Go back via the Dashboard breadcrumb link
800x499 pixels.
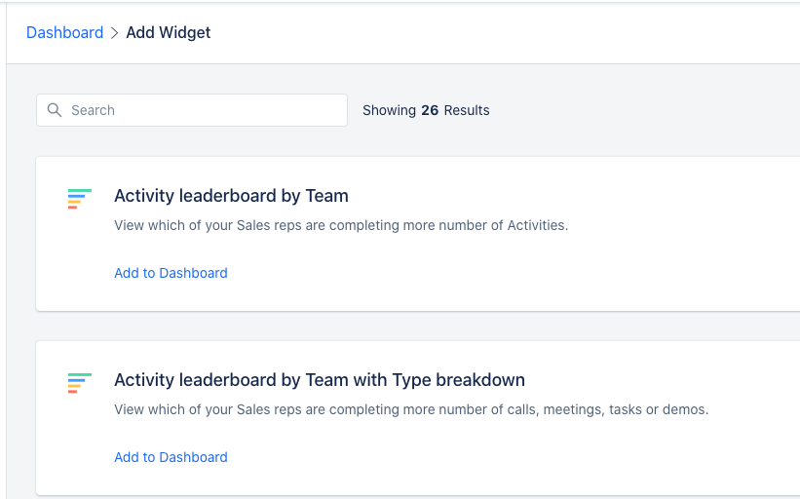tap(64, 33)
